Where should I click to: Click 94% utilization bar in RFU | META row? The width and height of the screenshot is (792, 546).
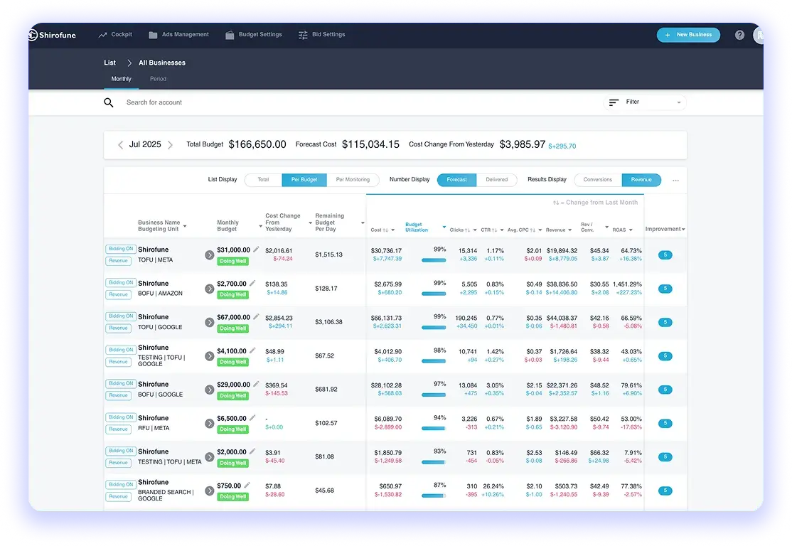coord(434,429)
